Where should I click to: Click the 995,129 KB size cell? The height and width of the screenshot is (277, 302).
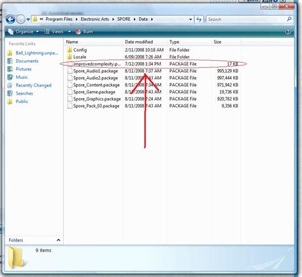[227, 71]
